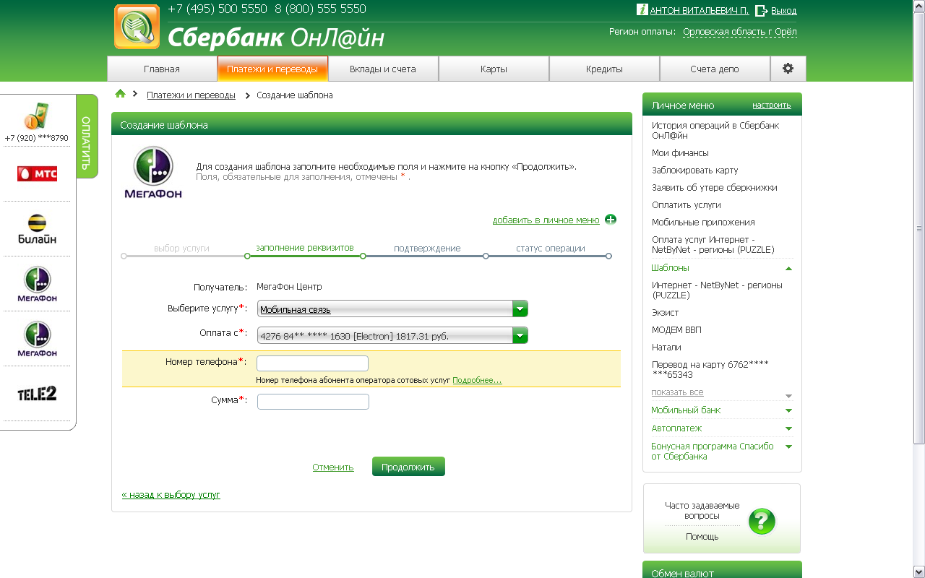Select Заявить об утере сберкнижки
This screenshot has height=578, width=925.
(715, 188)
